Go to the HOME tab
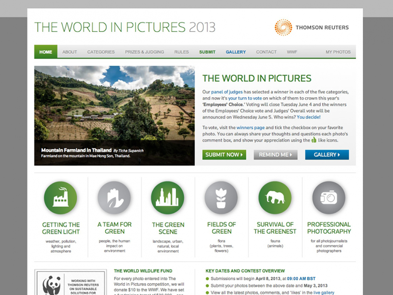 pyautogui.click(x=46, y=52)
